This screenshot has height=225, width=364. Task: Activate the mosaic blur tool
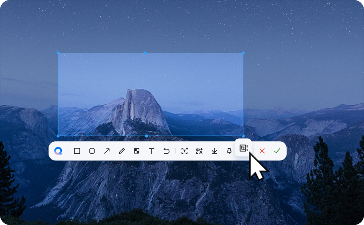coord(137,151)
